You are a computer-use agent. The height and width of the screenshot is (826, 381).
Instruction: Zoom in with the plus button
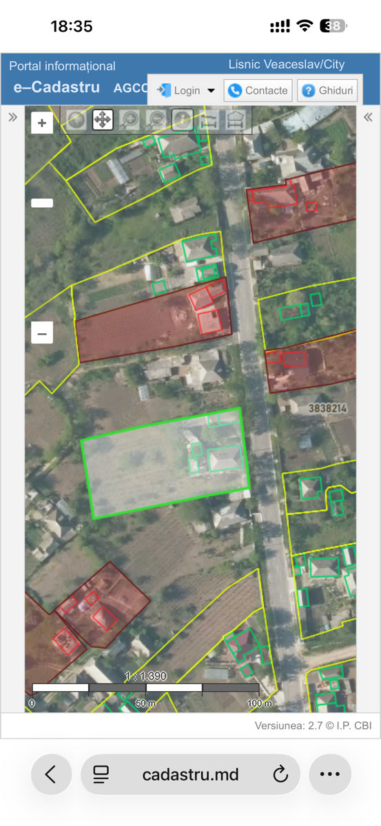(42, 123)
